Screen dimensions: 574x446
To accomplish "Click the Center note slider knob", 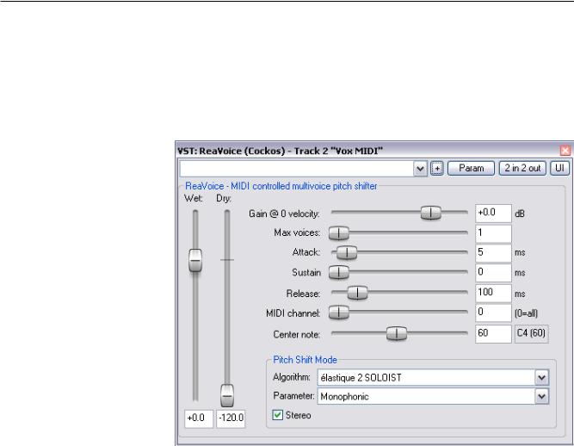I will (x=397, y=333).
